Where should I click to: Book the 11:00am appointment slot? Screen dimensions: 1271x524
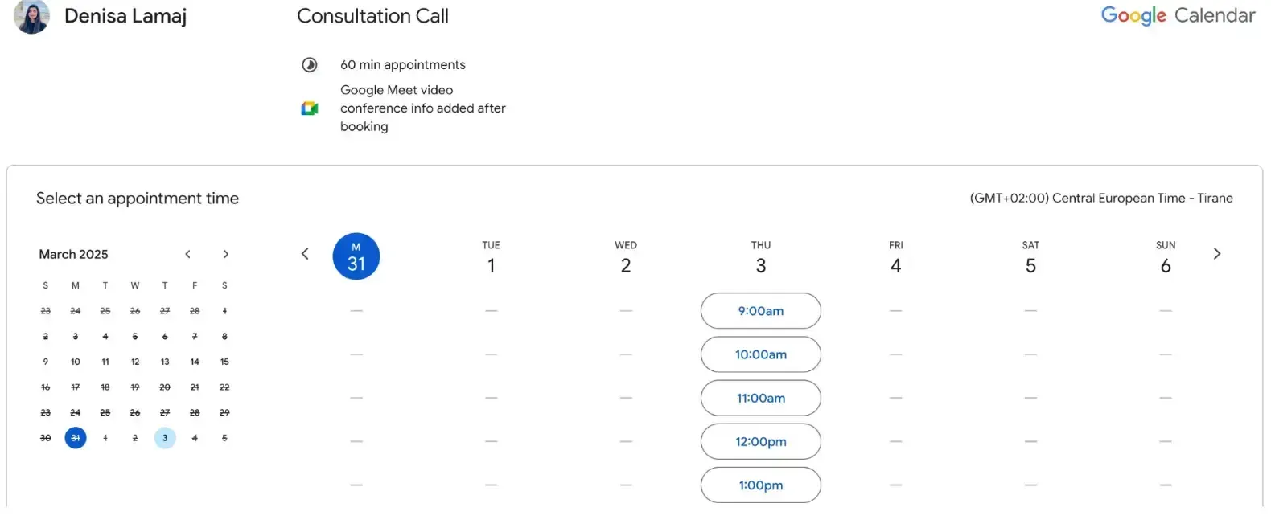tap(760, 398)
